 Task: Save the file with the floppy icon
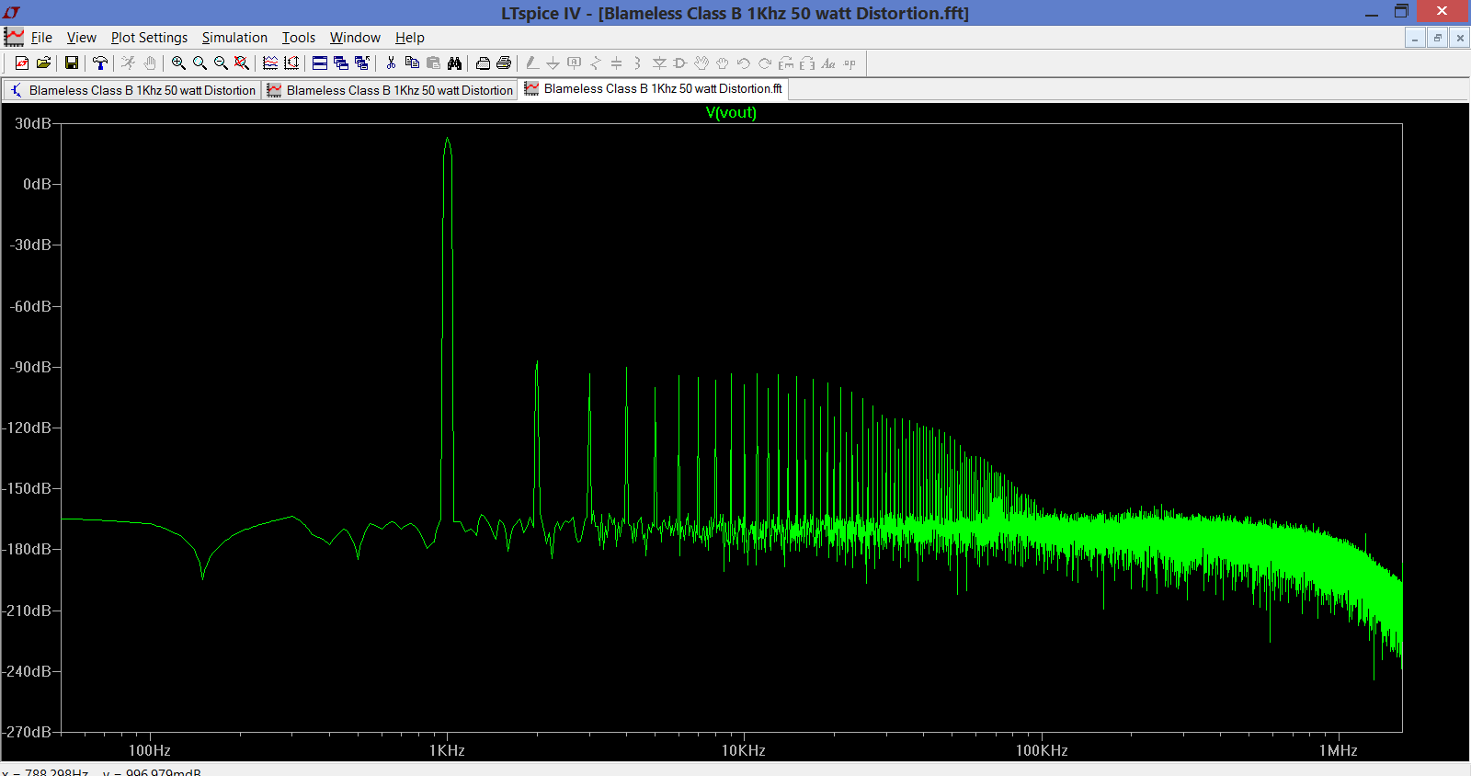72,63
